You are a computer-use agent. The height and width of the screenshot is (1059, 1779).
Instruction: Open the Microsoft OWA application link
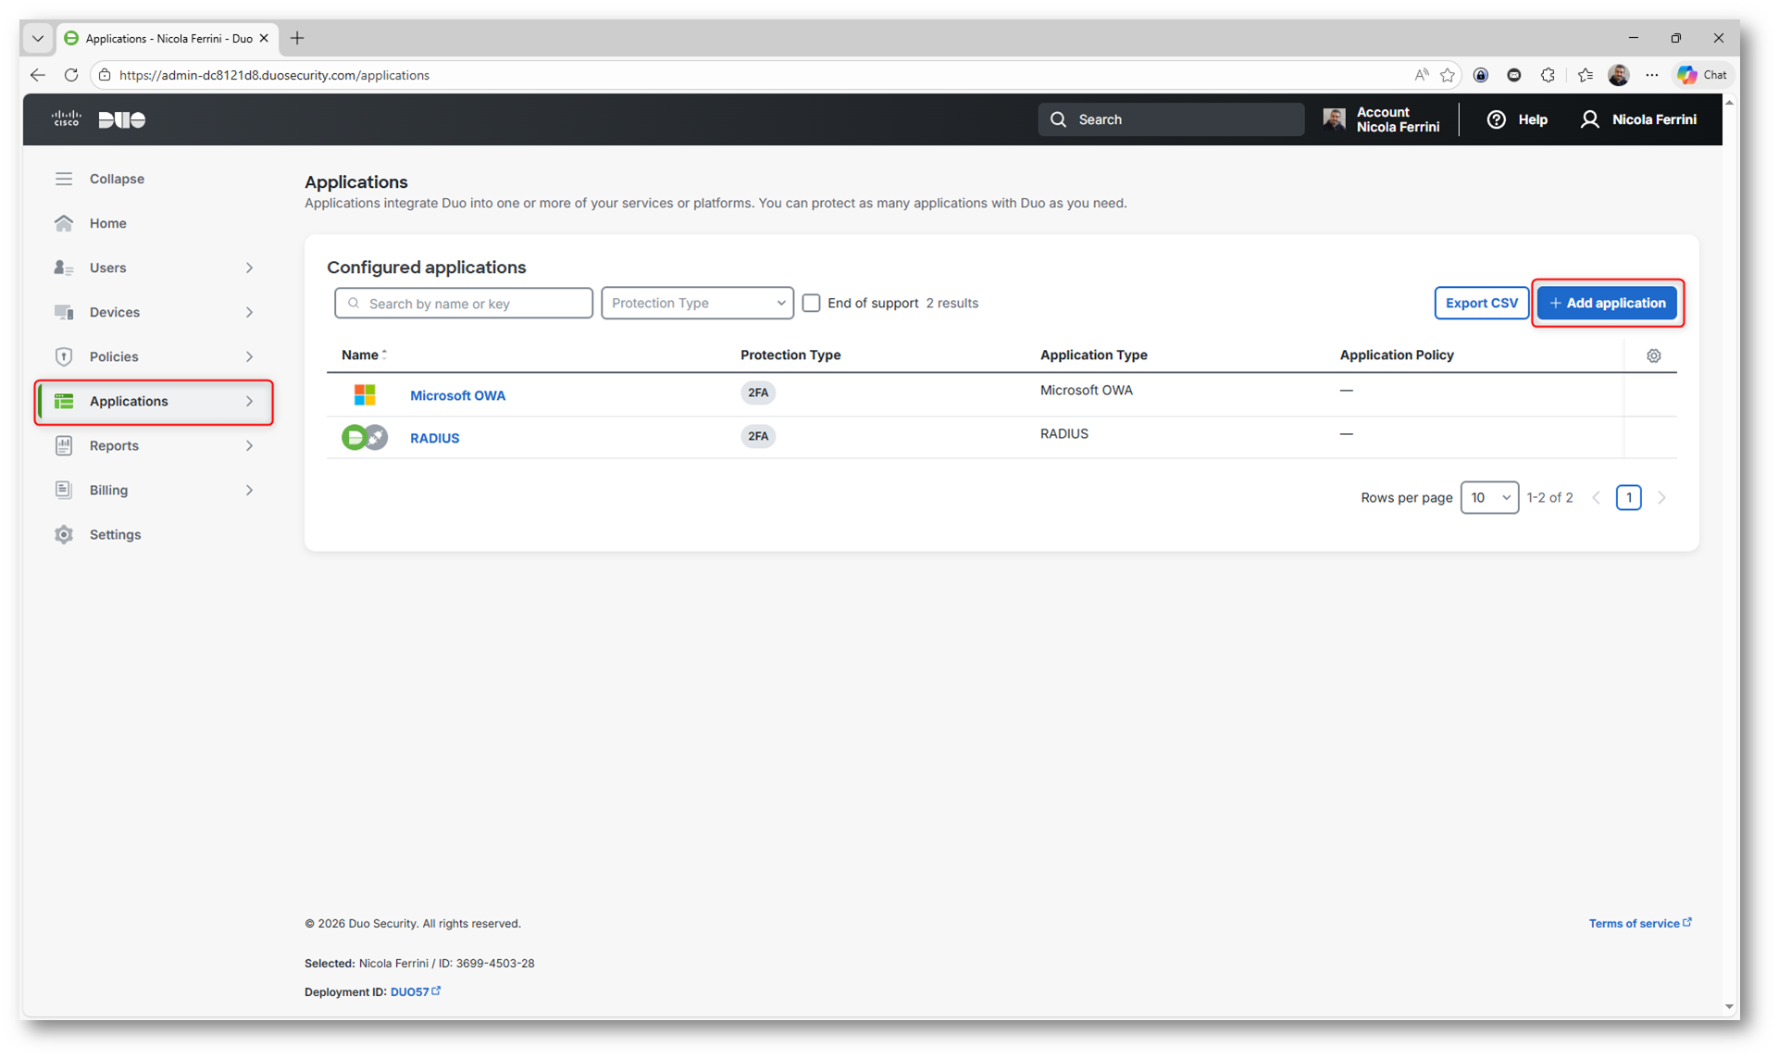click(x=457, y=395)
